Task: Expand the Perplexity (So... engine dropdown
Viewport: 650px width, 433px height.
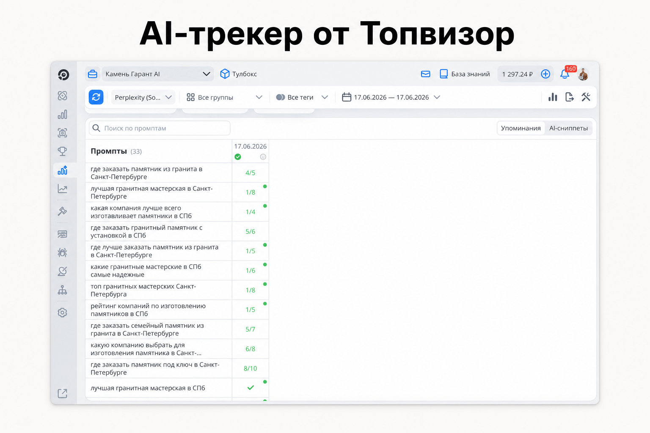Action: coord(143,97)
